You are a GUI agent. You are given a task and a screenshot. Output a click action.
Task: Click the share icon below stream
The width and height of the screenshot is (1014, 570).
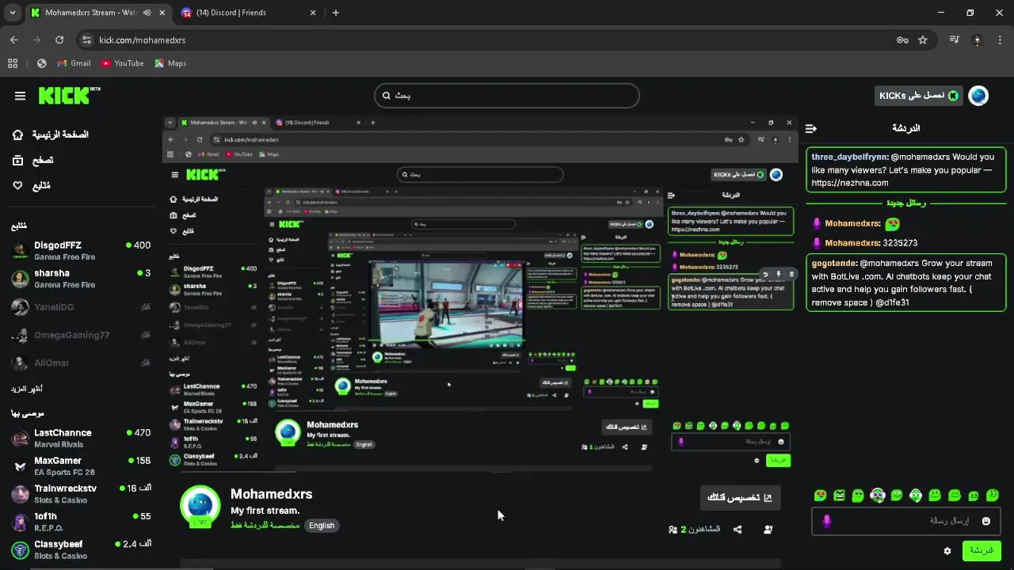[738, 530]
